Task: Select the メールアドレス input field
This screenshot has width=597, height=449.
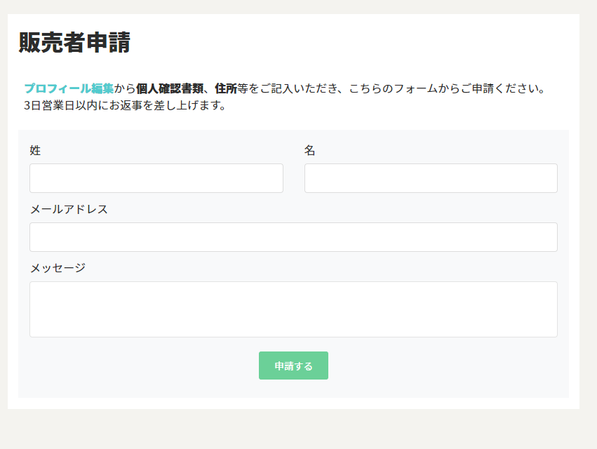Action: pyautogui.click(x=293, y=237)
